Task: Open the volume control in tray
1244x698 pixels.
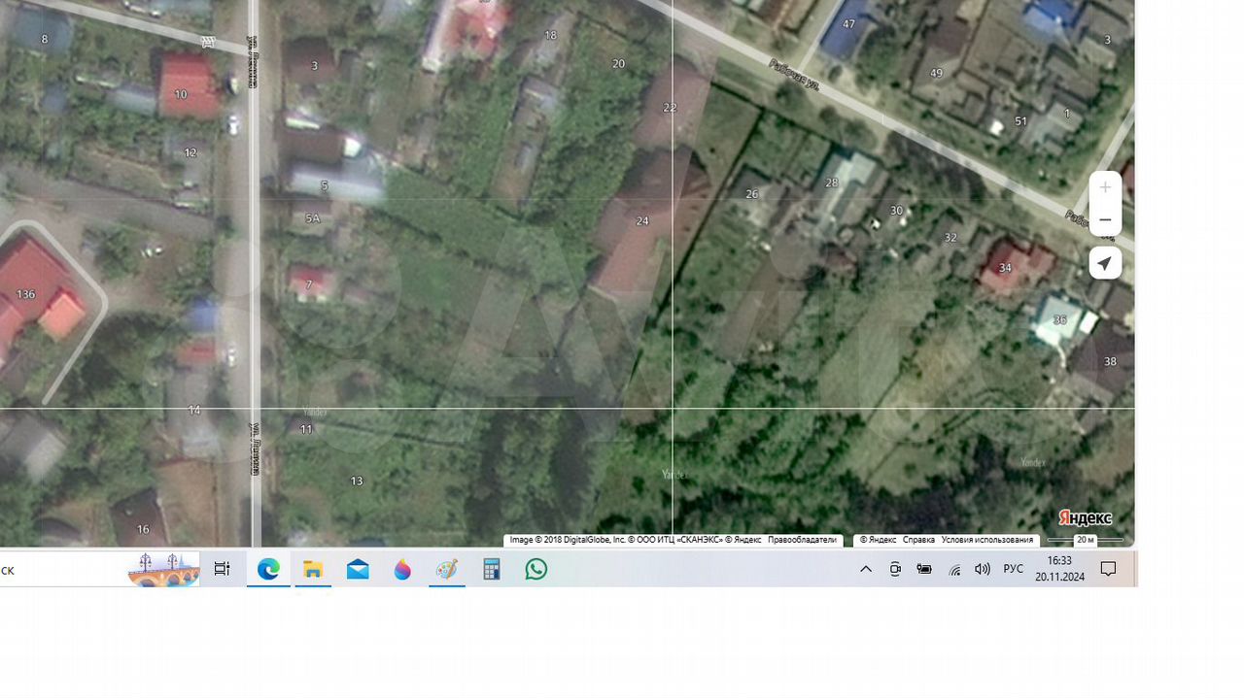Action: (983, 570)
